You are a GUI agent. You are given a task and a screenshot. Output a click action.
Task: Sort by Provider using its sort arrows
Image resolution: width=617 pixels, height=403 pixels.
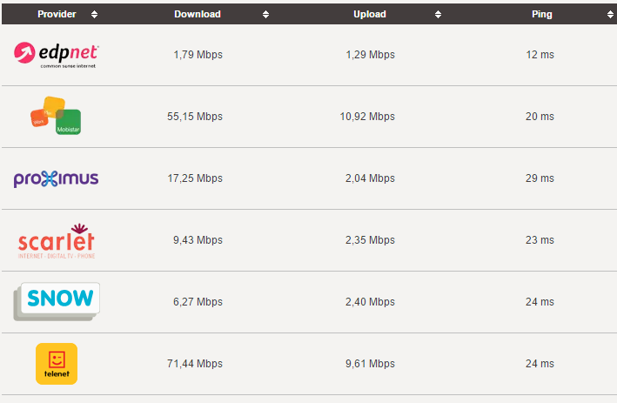tap(94, 15)
